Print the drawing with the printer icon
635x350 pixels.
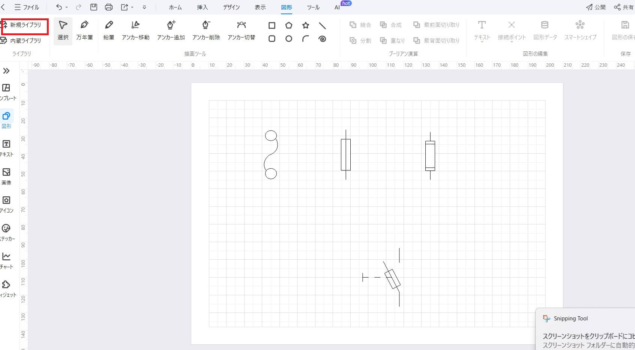tap(109, 7)
